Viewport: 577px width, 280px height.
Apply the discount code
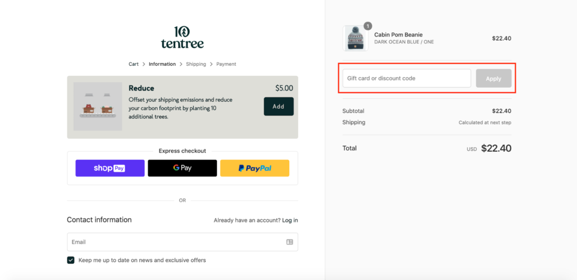494,78
